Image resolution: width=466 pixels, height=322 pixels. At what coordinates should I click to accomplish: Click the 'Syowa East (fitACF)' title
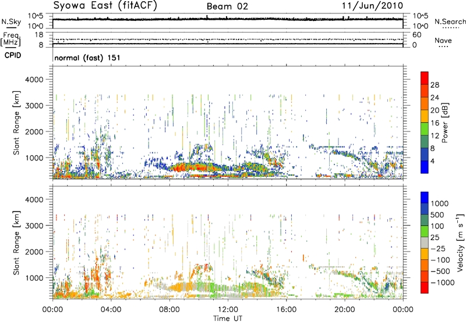105,6
